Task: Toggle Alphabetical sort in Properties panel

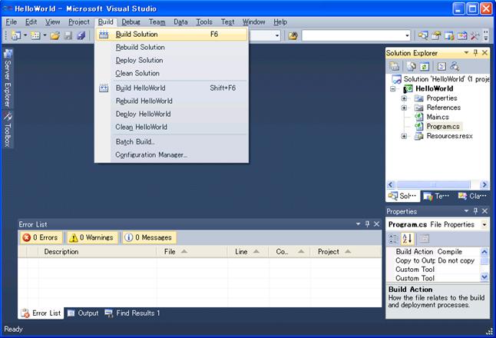Action: click(408, 239)
